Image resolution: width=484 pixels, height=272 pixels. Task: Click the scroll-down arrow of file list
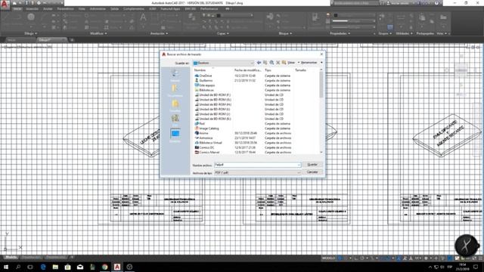point(321,153)
